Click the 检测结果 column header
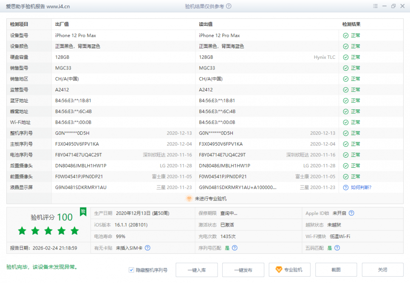 351,25
